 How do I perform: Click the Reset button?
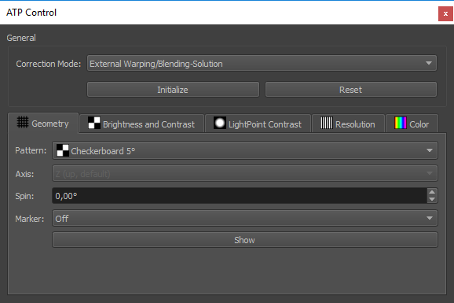[351, 90]
